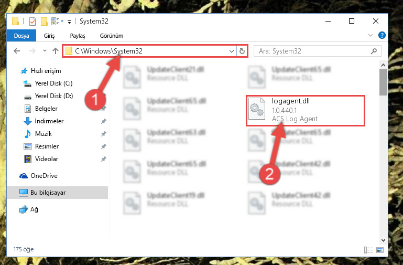Open the Dosya menu tab
Image resolution: width=403 pixels, height=265 pixels.
click(21, 36)
